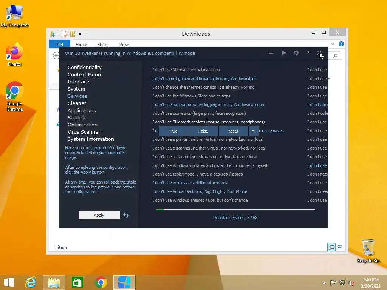Open the Windows Start button
Viewport: 387px width, 290px height.
9,282
